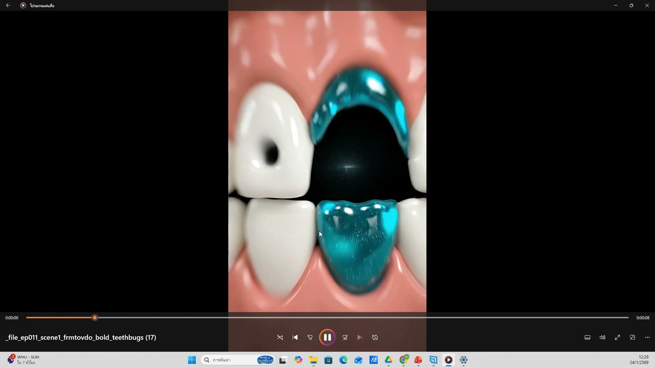The image size is (655, 368).
Task: Open the Windows Start menu
Action: [192, 360]
